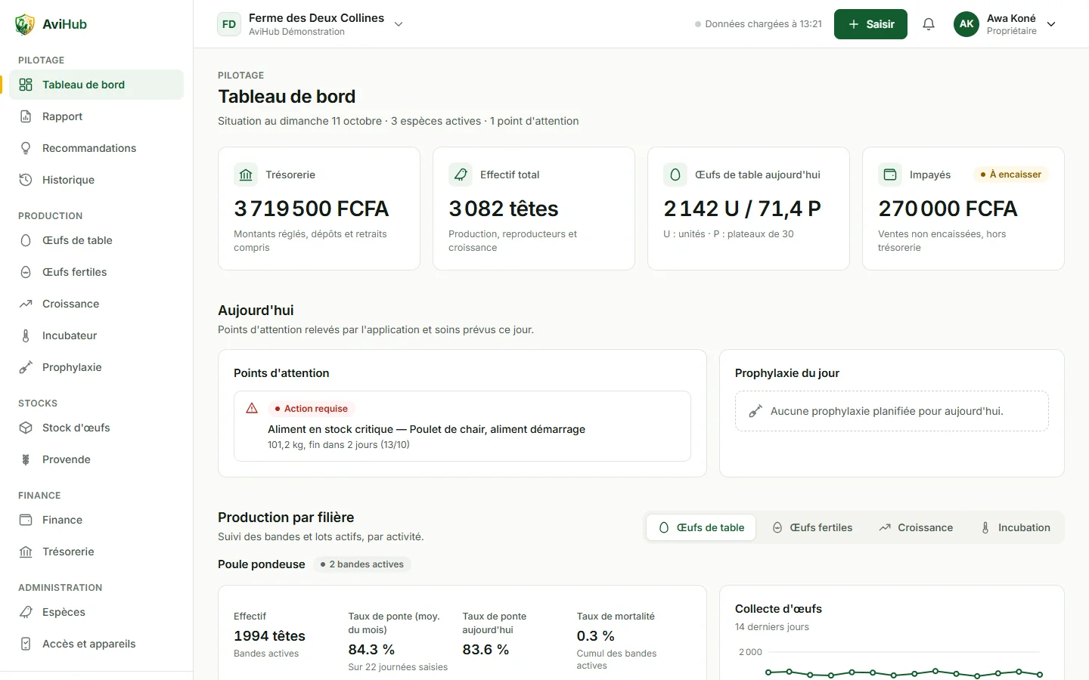Click the Trésorerie bank icon in sidebar
The width and height of the screenshot is (1089, 680).
(26, 552)
